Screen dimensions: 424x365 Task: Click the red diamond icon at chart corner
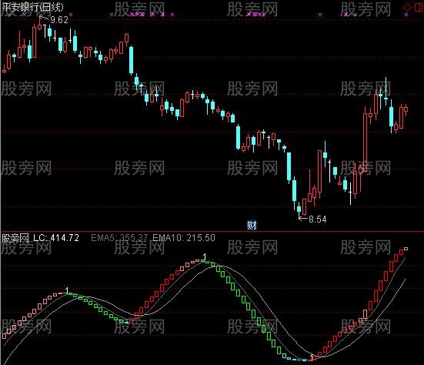[407, 7]
